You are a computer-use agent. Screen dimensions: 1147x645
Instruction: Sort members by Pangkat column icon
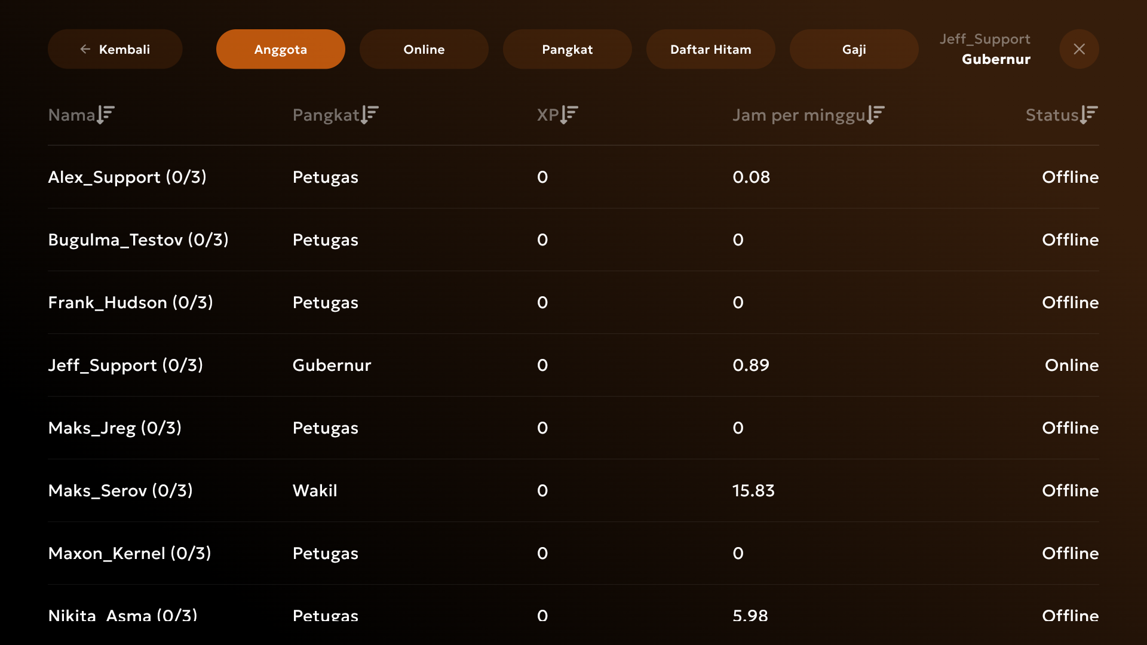pos(370,115)
